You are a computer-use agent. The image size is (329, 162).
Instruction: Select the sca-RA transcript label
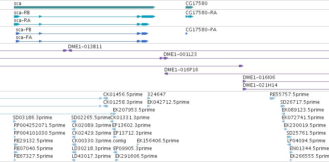pyautogui.click(x=22, y=20)
